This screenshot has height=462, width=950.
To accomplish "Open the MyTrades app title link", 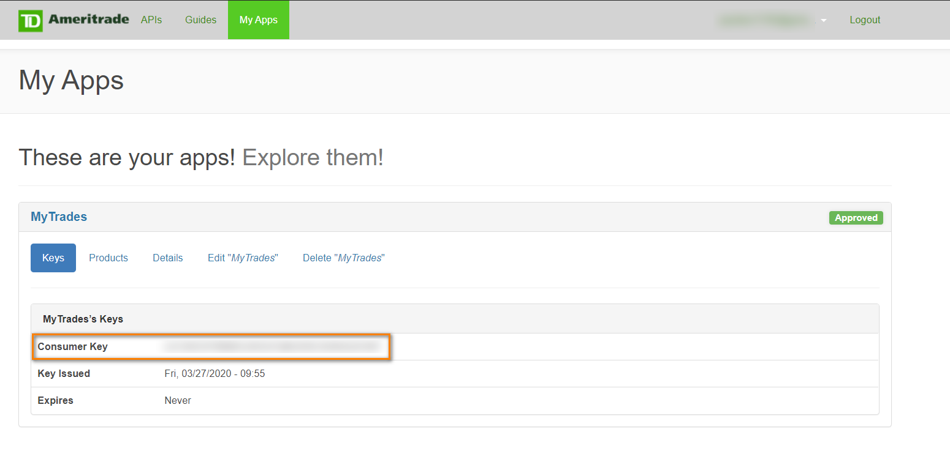I will click(x=59, y=217).
